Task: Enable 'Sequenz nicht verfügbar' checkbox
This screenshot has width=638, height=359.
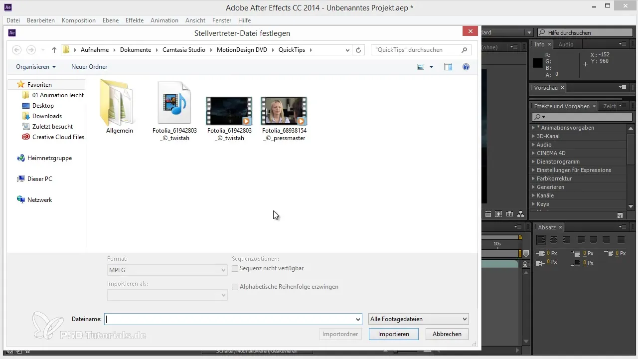Action: [235, 268]
